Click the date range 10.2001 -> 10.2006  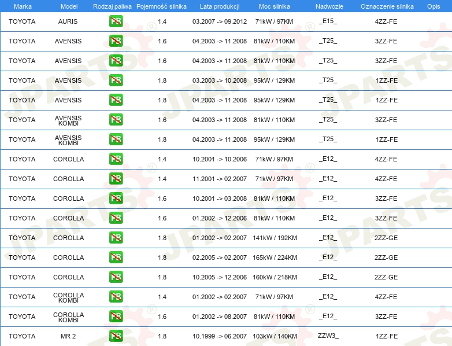[x=220, y=159]
